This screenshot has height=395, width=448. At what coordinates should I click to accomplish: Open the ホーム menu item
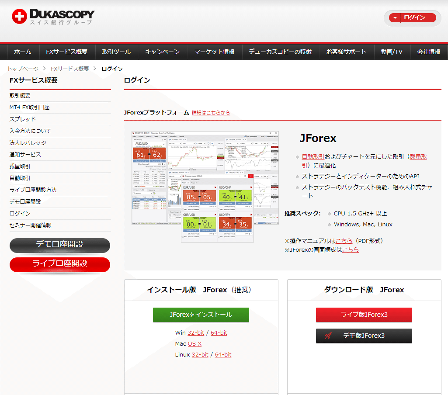pos(23,52)
